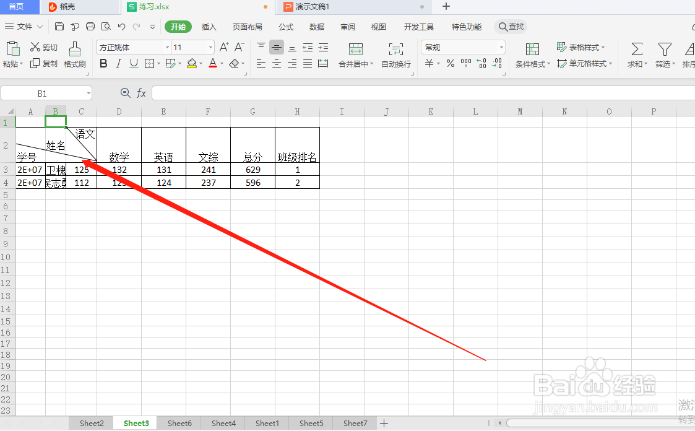Open Print Preview icon

tap(106, 27)
